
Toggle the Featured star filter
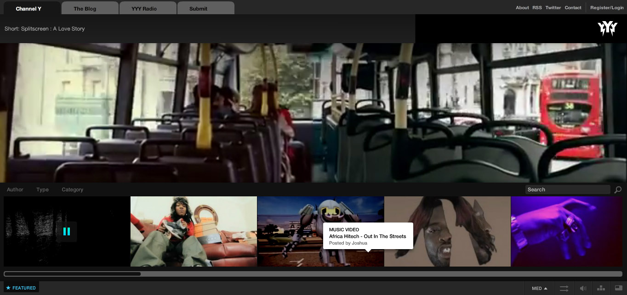click(x=21, y=288)
